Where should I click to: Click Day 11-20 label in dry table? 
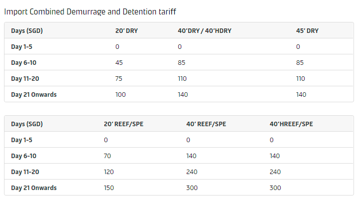coord(25,79)
